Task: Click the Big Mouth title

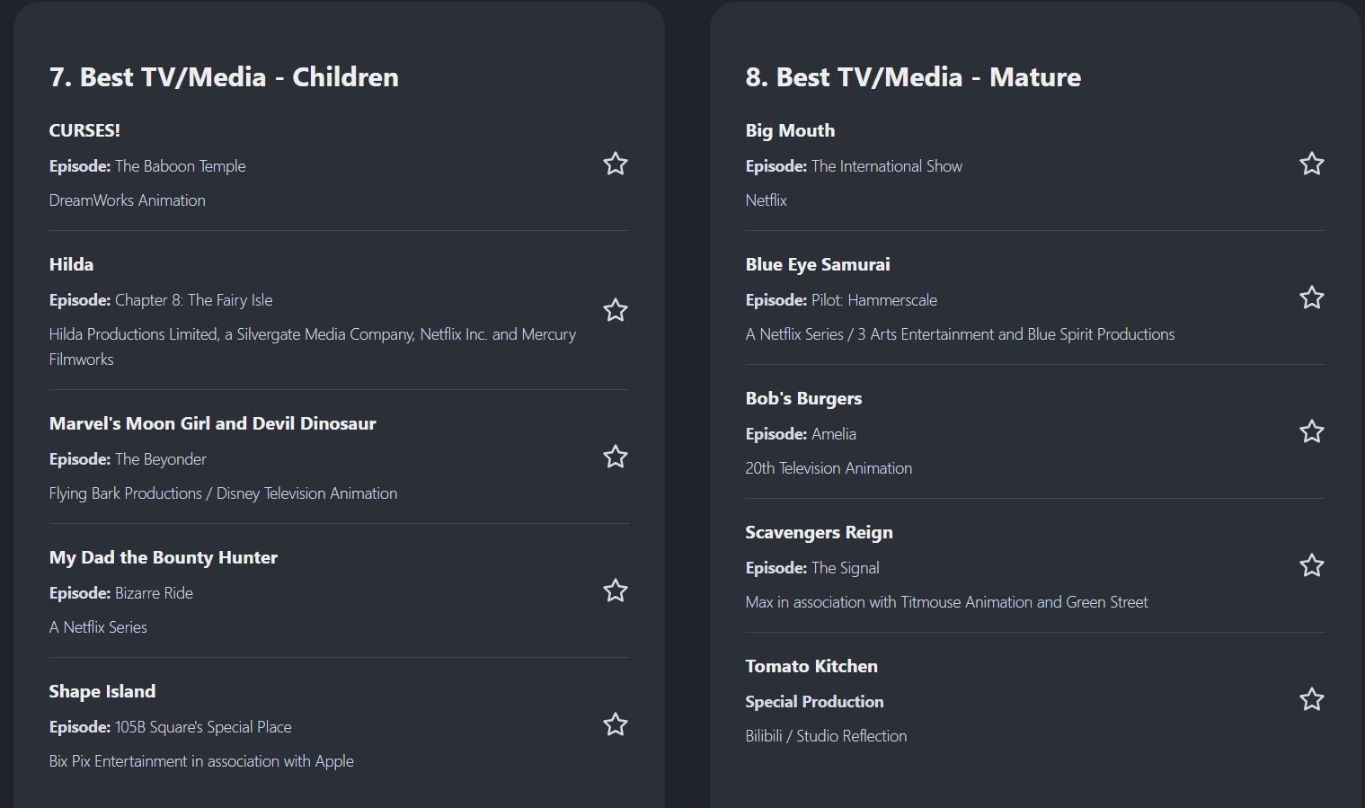Action: [x=789, y=130]
